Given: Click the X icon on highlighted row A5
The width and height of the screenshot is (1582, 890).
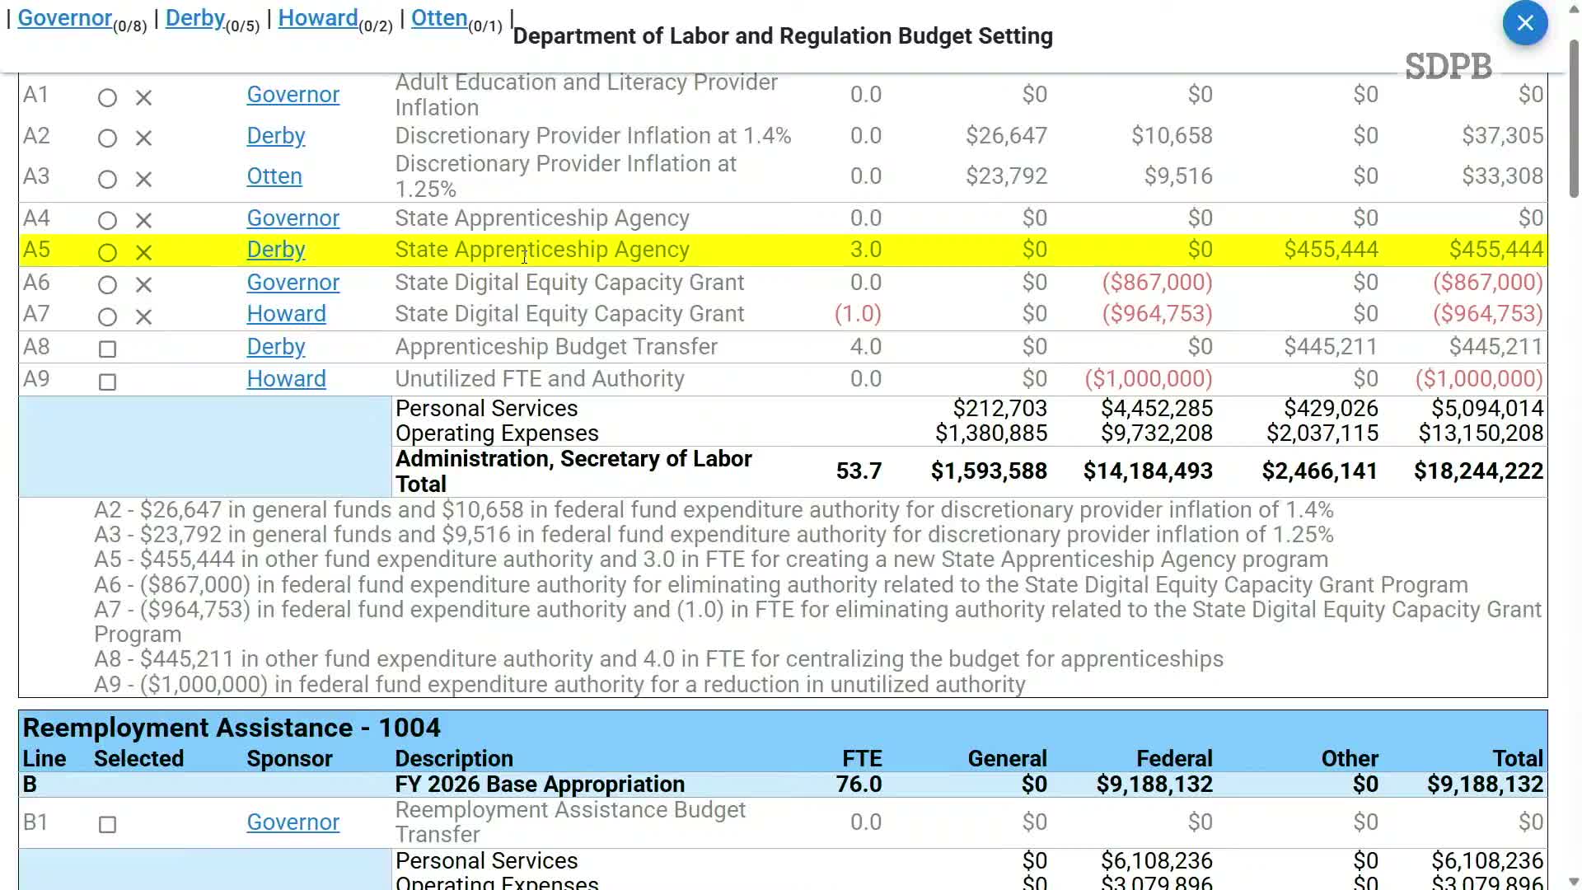Looking at the screenshot, I should click(x=143, y=253).
